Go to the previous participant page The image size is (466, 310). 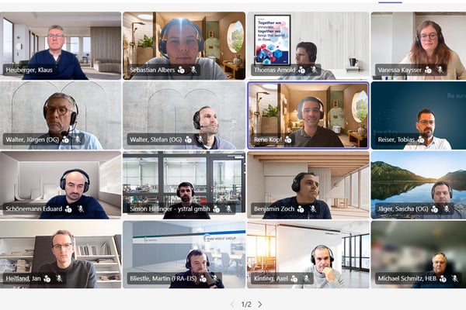231,304
